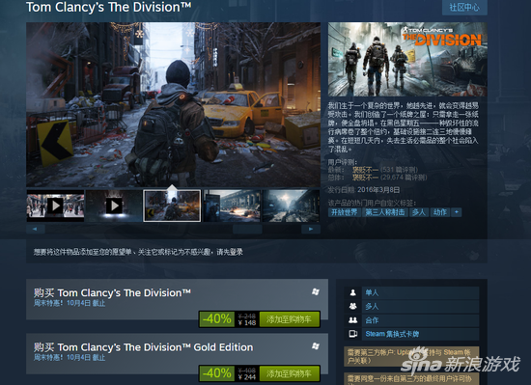The width and height of the screenshot is (531, 385).
Task: Click the left arrow of thumbnail strip
Action: pos(35,229)
